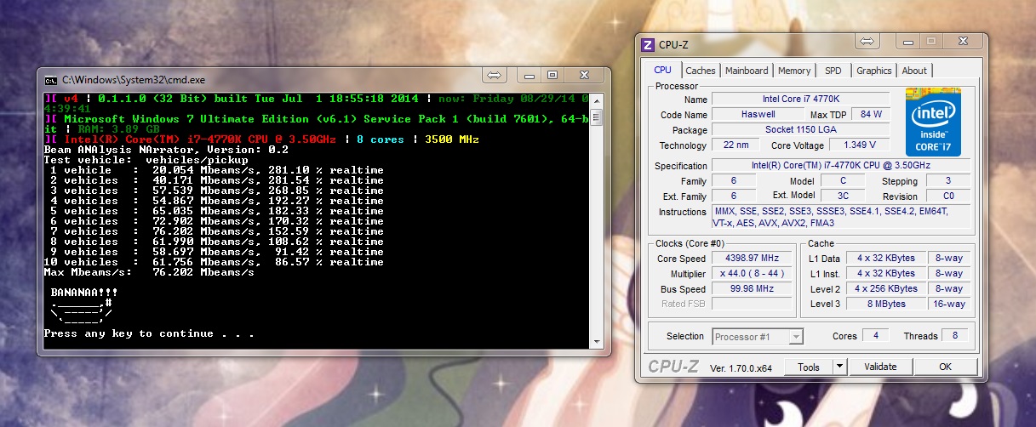Click the L1 Data value 4 x 32 KBytes

(886, 259)
